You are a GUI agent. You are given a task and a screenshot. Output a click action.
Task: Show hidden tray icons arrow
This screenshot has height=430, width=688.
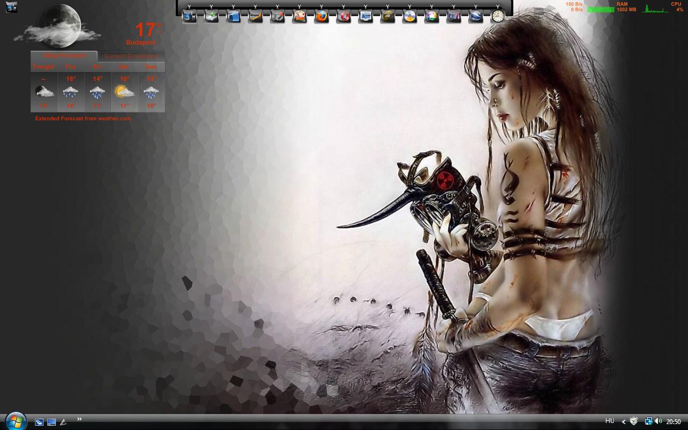coord(624,422)
